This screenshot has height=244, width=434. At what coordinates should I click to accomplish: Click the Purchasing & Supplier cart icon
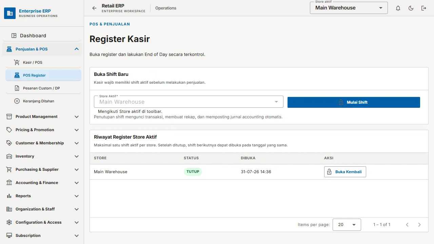[9, 169]
